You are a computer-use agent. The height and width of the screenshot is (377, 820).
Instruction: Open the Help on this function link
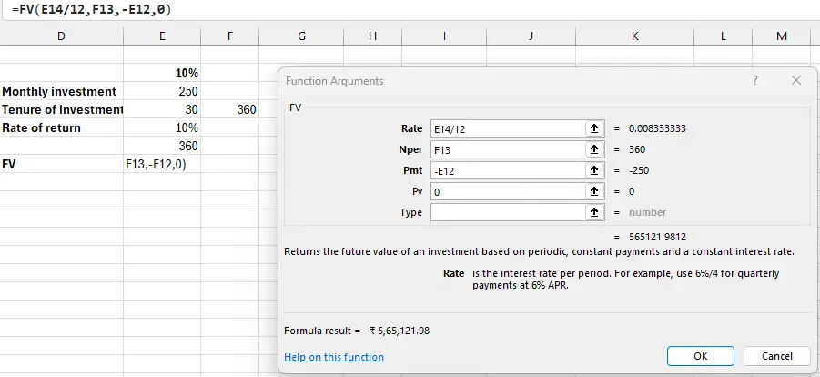(x=333, y=357)
